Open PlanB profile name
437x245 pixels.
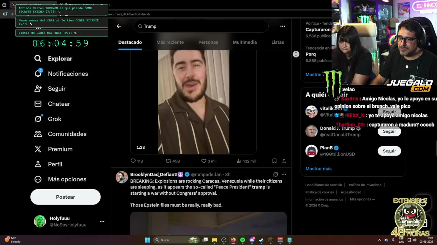click(x=326, y=148)
